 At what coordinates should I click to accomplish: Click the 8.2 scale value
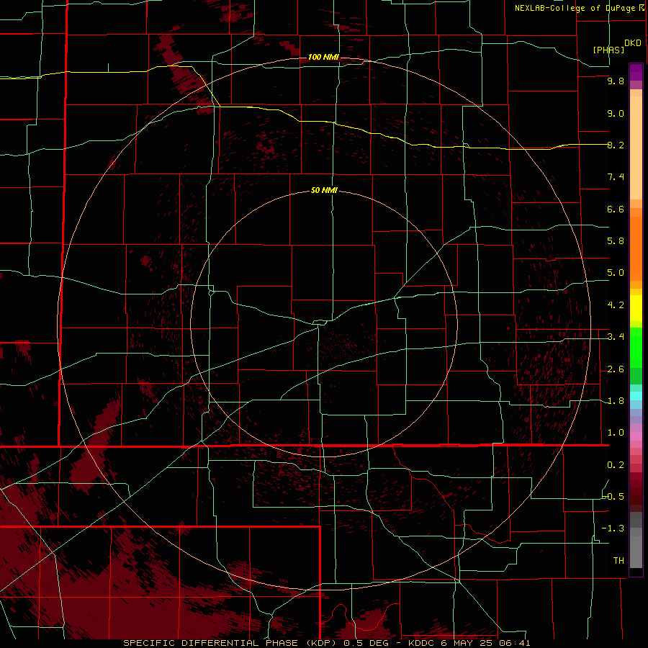point(616,145)
